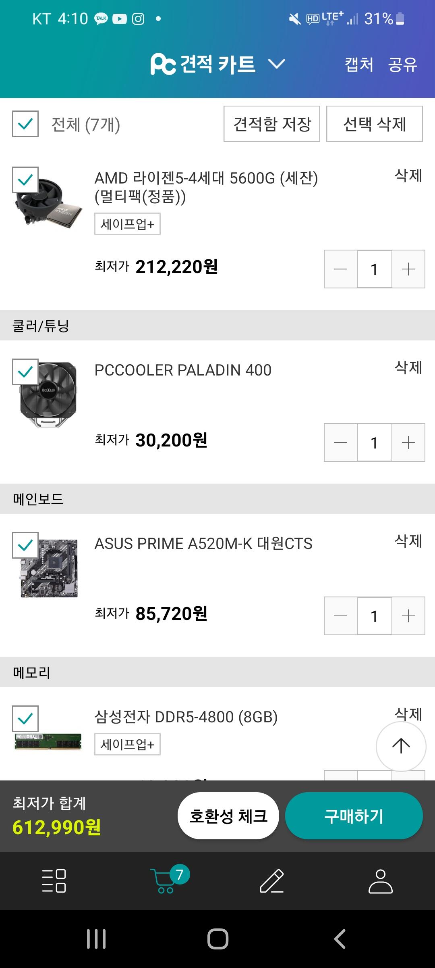Screen dimensions: 435x968
Task: Tap the category list icon in bottom bar
Action: pos(54,880)
